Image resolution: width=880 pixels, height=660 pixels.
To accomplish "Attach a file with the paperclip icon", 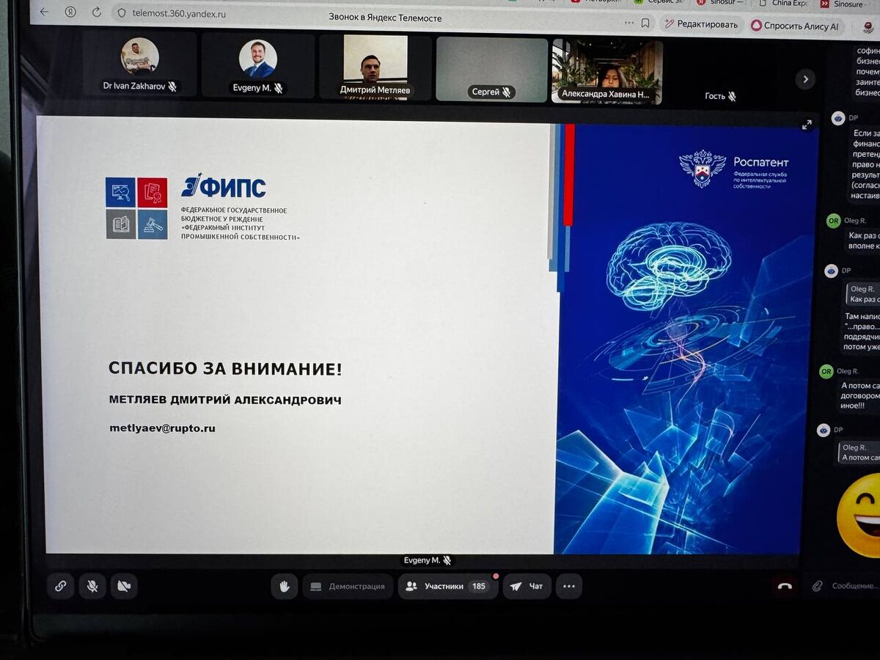I will [818, 586].
